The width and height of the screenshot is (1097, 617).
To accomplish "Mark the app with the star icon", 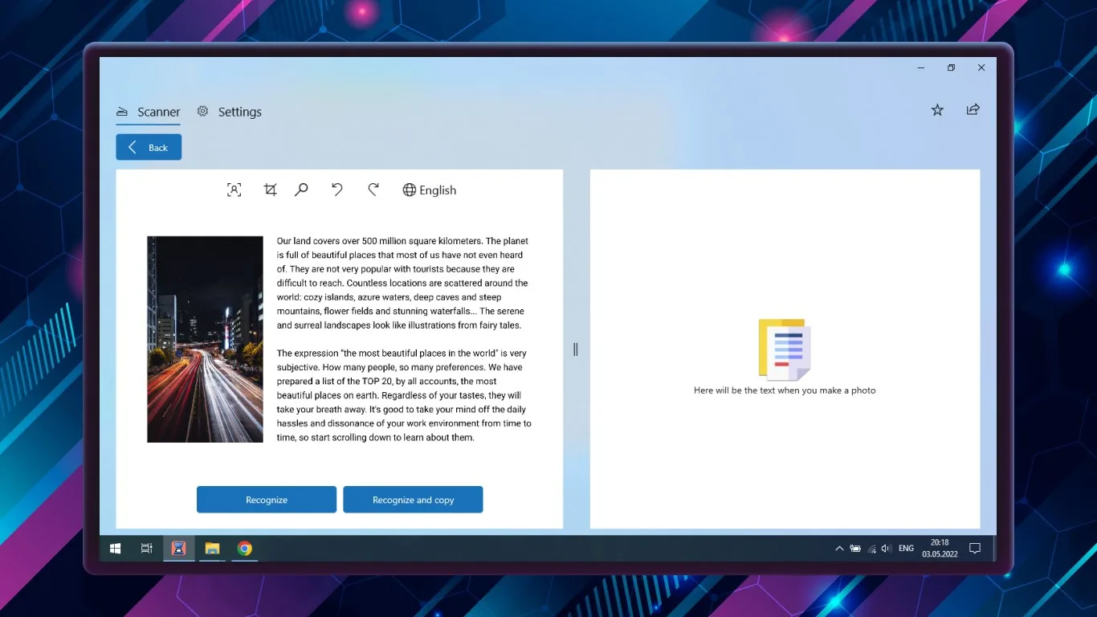I will click(x=937, y=110).
